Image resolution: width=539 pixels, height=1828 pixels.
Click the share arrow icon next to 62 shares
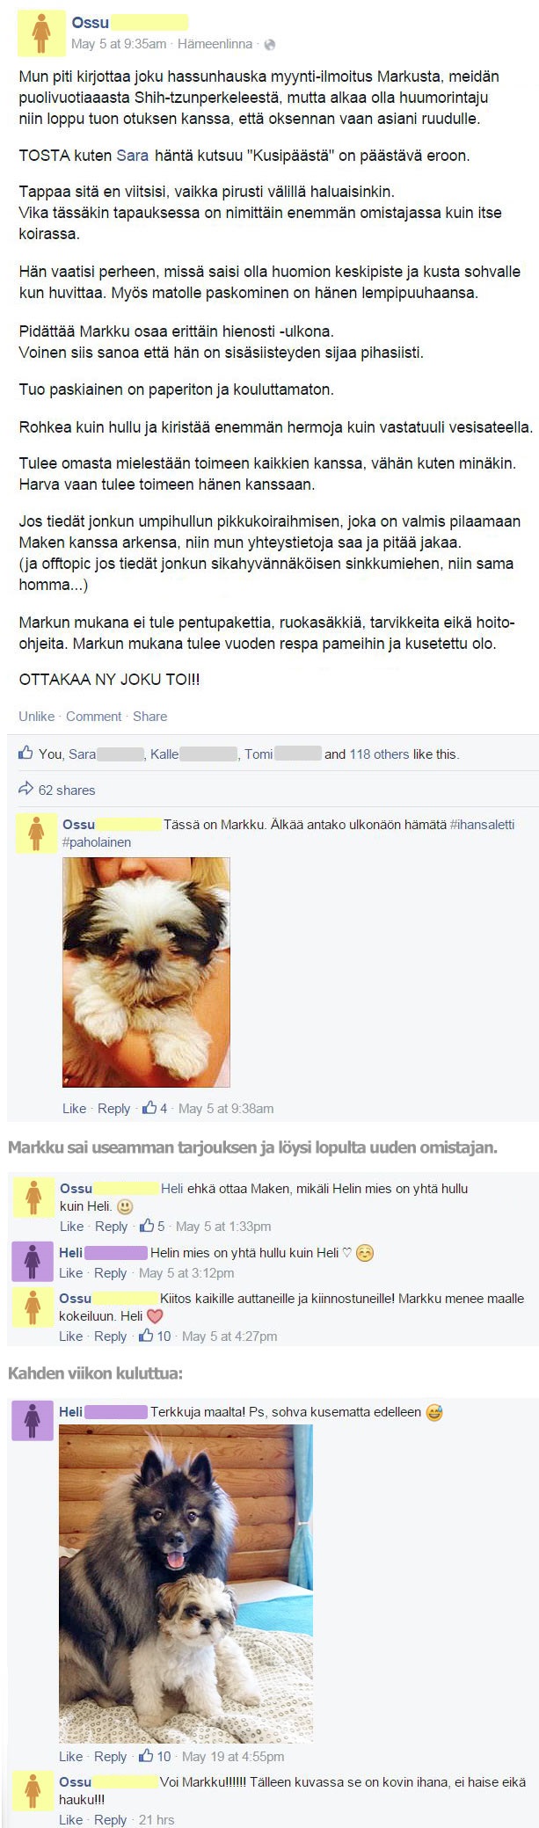point(26,789)
